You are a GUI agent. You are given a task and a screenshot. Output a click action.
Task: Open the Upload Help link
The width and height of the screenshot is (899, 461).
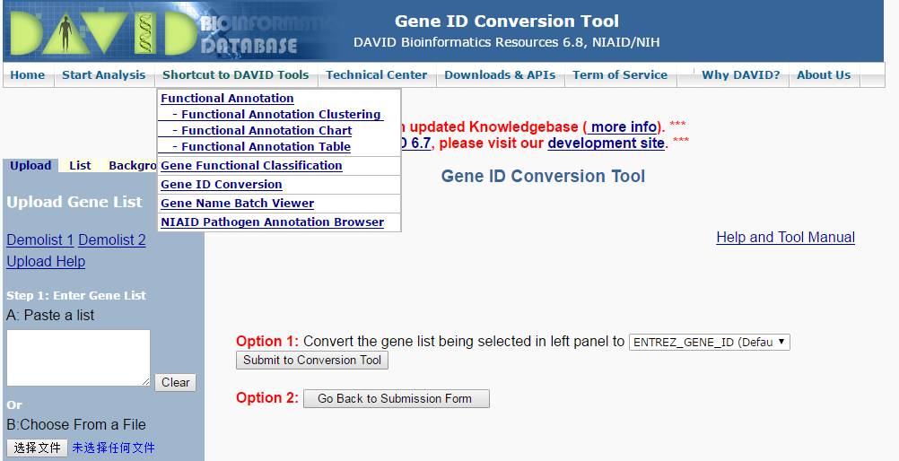[x=46, y=262]
